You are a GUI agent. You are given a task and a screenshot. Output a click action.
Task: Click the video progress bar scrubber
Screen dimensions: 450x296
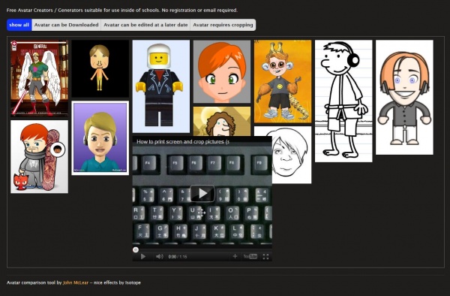coord(136,249)
